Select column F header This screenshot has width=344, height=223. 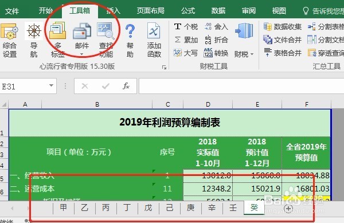tap(307, 104)
